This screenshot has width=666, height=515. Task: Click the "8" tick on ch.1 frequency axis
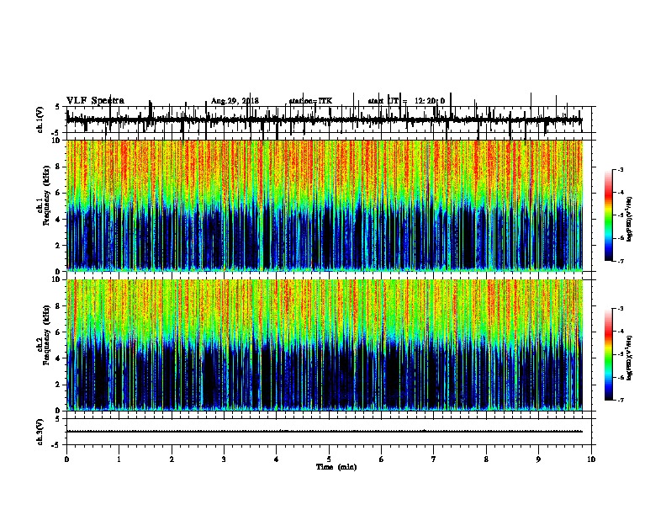click(x=59, y=167)
